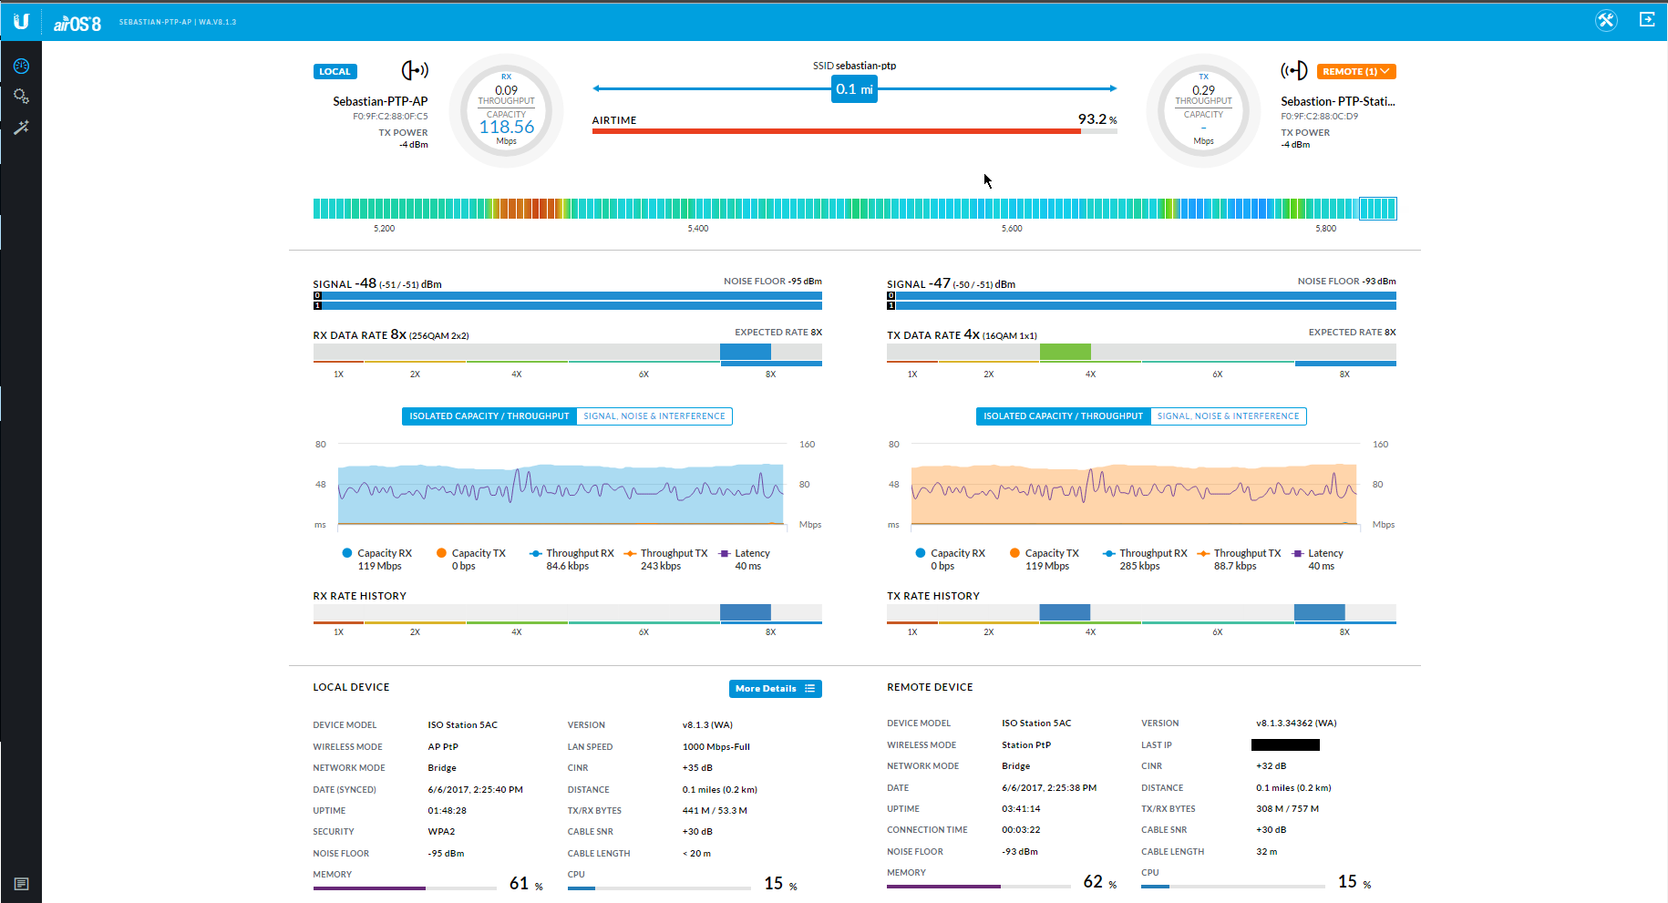This screenshot has height=903, width=1668.
Task: Select remote Isolated Capacity / Throughput tab
Action: click(1063, 416)
